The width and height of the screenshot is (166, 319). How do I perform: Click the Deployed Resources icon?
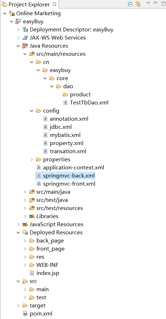pos(25,233)
